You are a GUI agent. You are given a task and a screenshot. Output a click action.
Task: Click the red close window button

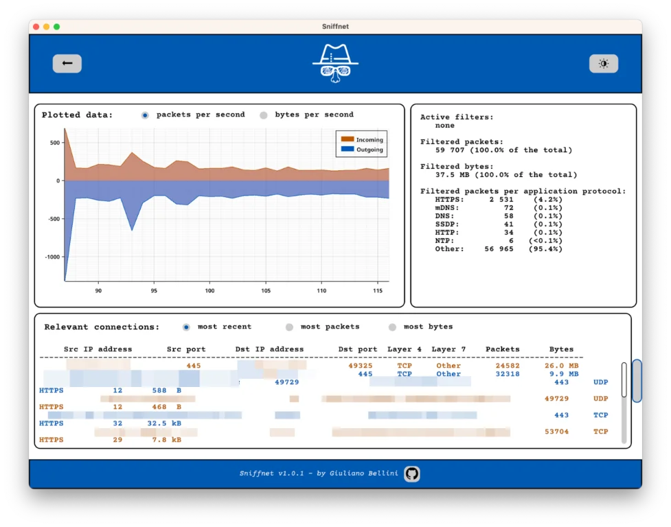(x=36, y=27)
